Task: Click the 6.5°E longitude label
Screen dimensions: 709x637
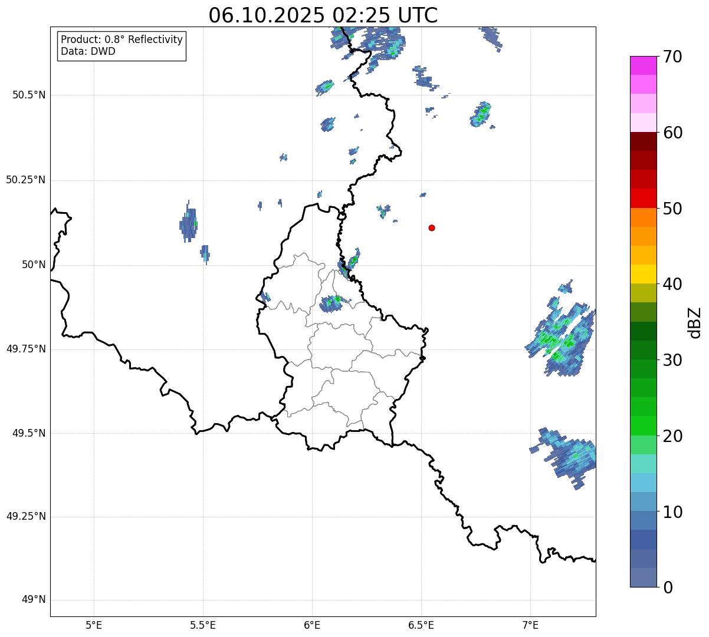Action: point(421,625)
